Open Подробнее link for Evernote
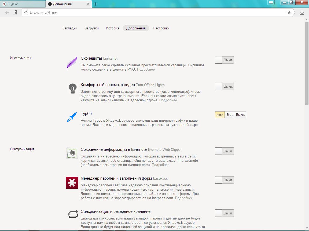 161,165
